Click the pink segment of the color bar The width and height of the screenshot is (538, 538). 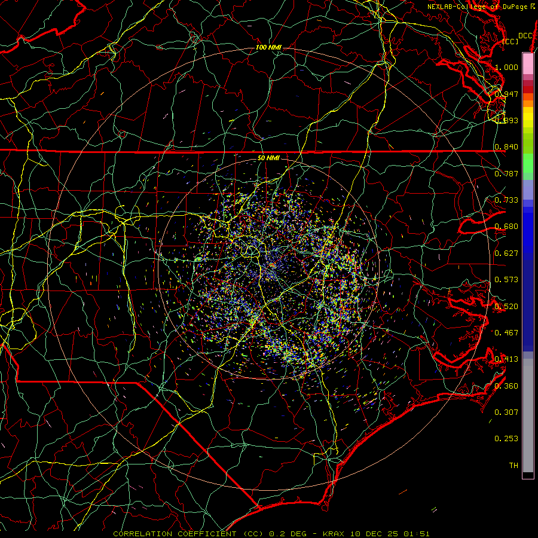(528, 64)
